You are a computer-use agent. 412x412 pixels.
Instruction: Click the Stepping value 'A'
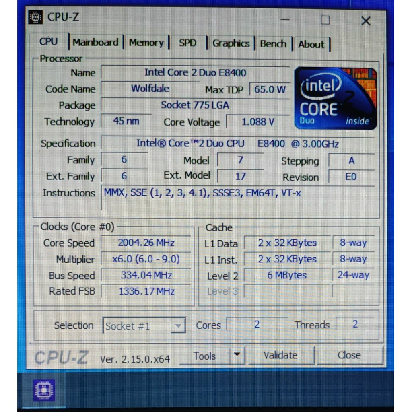352,161
